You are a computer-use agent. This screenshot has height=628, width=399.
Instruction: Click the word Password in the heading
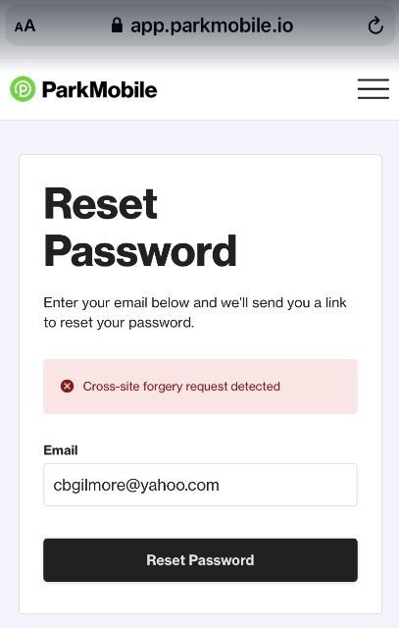pos(140,251)
